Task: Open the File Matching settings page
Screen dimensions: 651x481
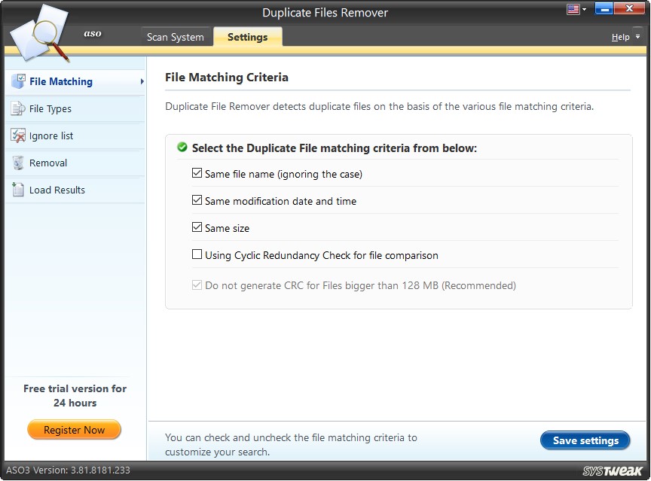Action: (x=60, y=81)
